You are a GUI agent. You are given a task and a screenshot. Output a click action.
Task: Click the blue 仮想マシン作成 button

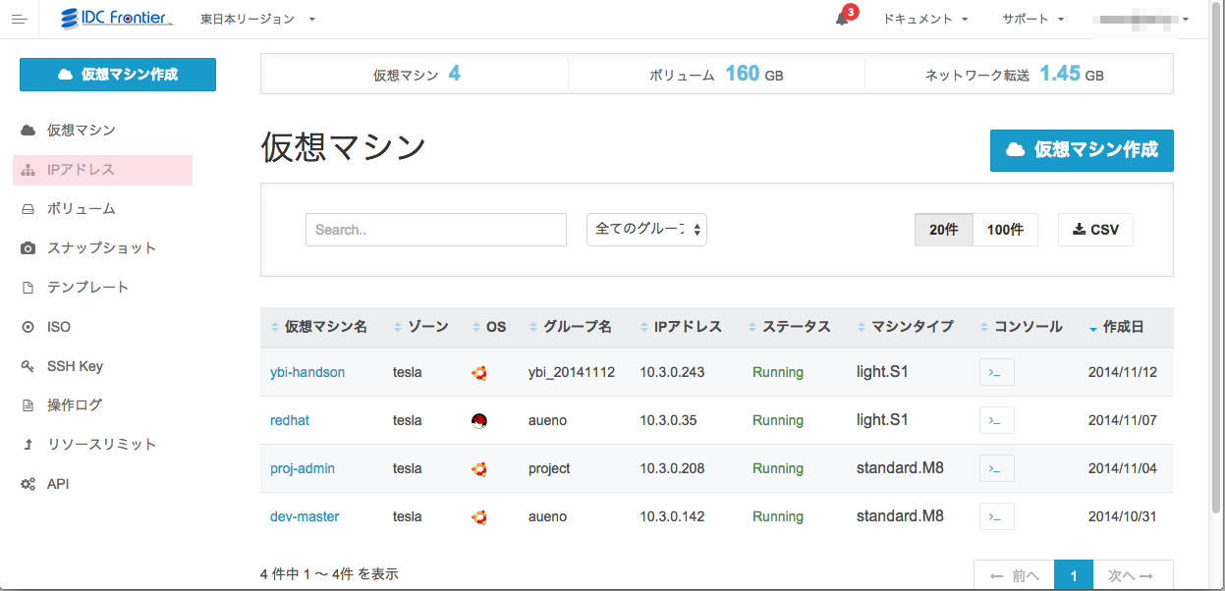click(1082, 150)
